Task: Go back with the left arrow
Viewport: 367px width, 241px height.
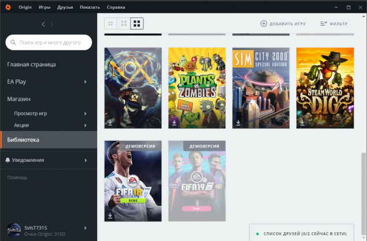Action: tap(43, 24)
